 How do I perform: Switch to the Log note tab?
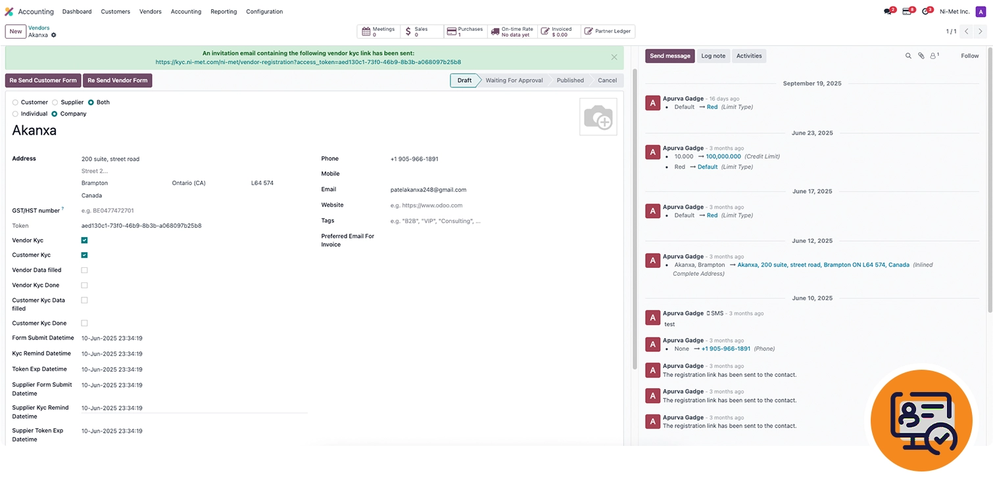[713, 56]
